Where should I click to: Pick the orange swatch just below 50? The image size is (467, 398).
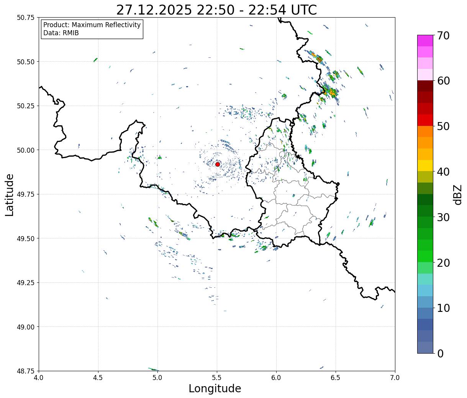point(425,132)
